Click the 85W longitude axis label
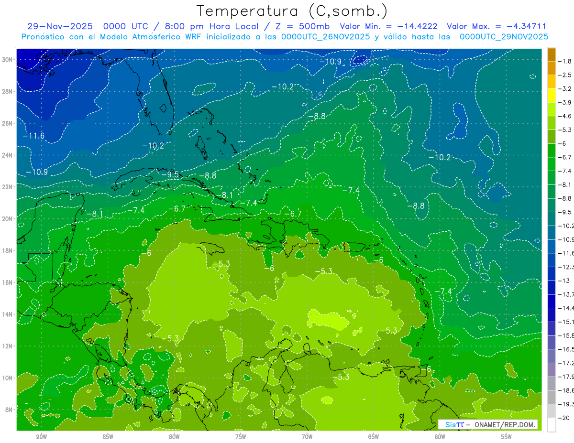 tap(108, 437)
